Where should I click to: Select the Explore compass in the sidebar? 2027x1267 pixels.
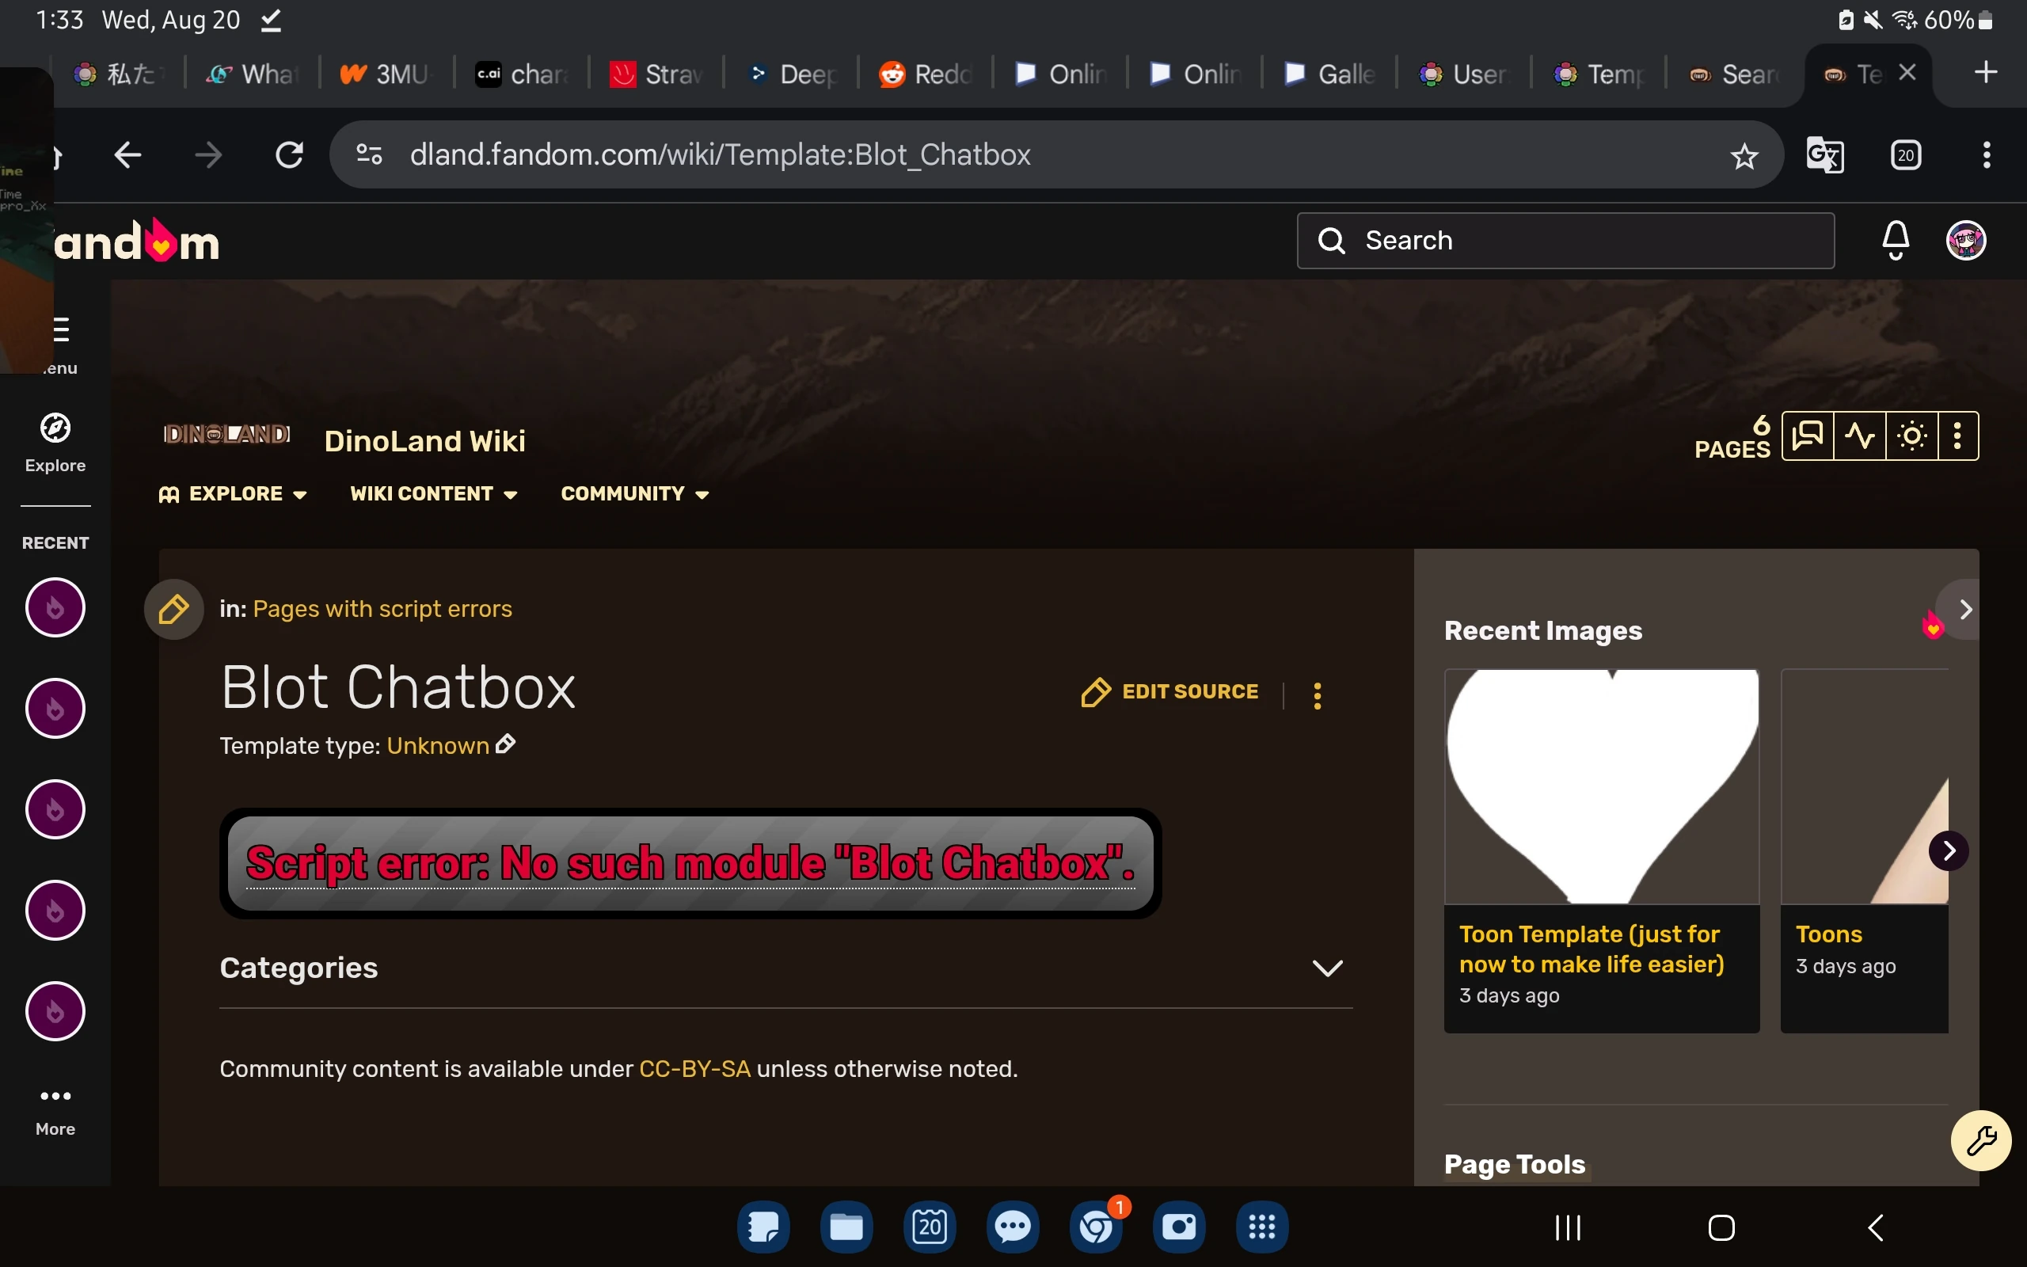click(x=54, y=428)
